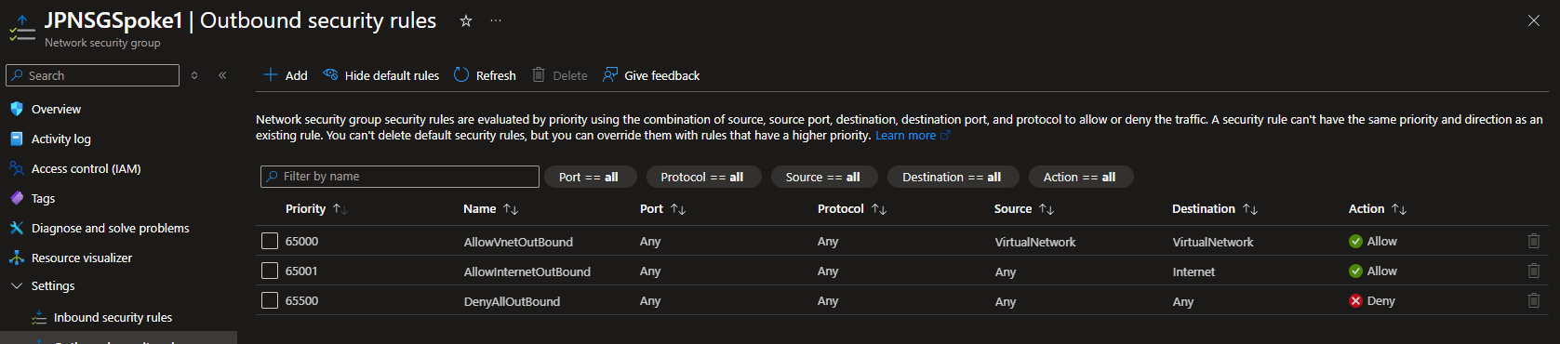Viewport: 1560px width, 344px height.
Task: Click the red Deny icon for DenyAllOutBound
Action: (1355, 300)
